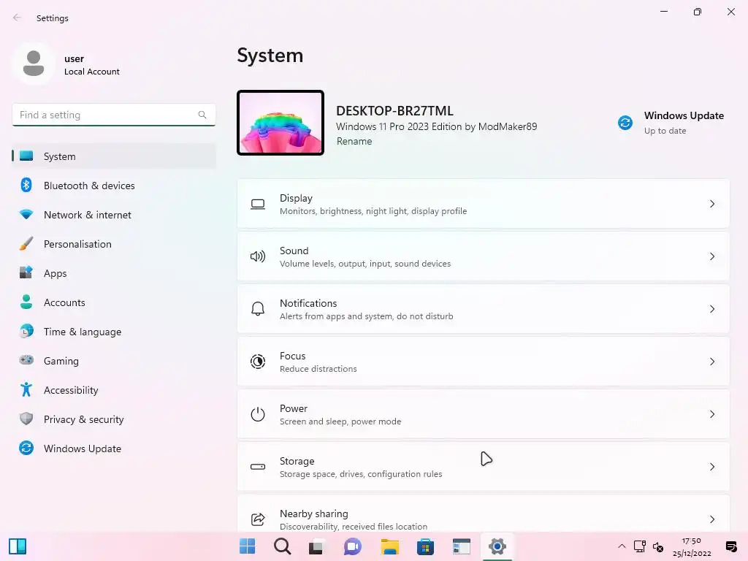Image resolution: width=748 pixels, height=561 pixels.
Task: Expand the Notifications settings chevron
Action: [x=711, y=309]
